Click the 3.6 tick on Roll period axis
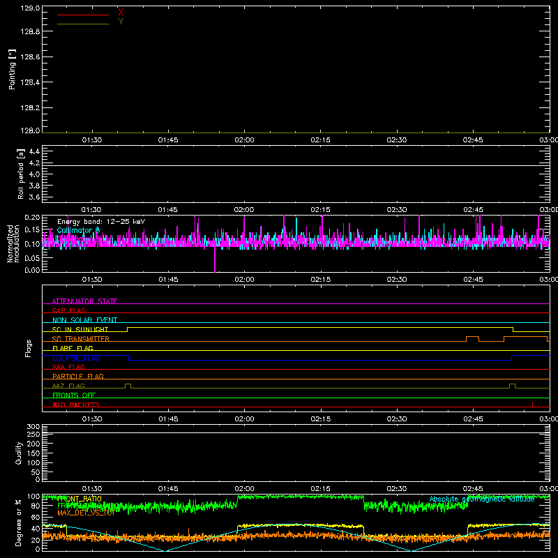The height and width of the screenshot is (558, 558). point(34,197)
